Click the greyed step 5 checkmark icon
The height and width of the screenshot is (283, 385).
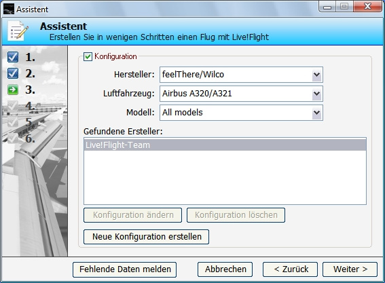pyautogui.click(x=13, y=122)
